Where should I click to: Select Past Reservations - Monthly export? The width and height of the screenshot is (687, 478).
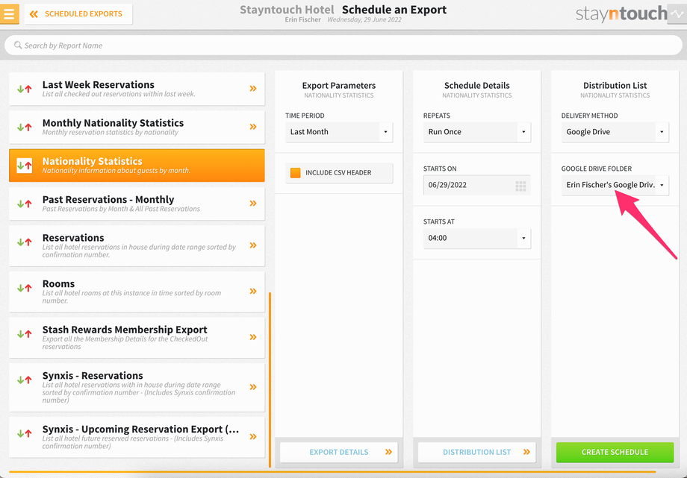[137, 204]
